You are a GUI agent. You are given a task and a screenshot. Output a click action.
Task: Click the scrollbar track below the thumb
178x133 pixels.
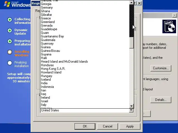coord(132,76)
